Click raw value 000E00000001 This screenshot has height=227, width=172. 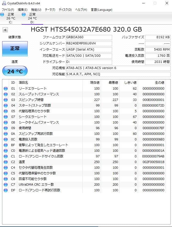click(x=153, y=100)
